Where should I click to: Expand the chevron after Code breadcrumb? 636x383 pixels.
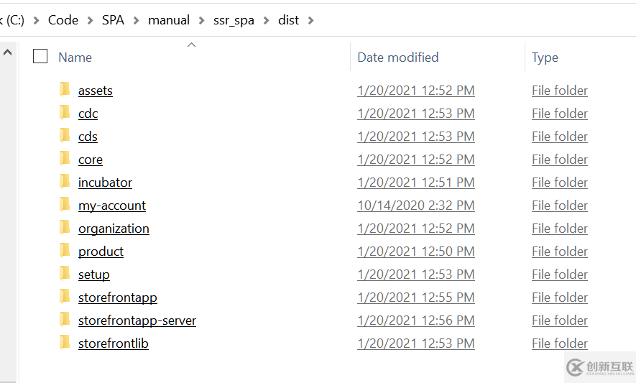[x=90, y=20]
